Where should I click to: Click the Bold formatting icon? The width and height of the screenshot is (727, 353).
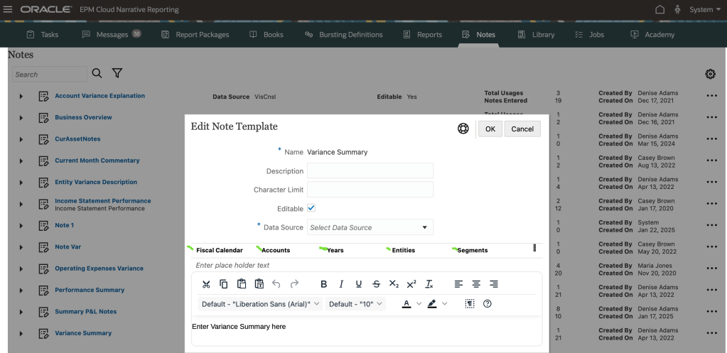[x=324, y=284]
